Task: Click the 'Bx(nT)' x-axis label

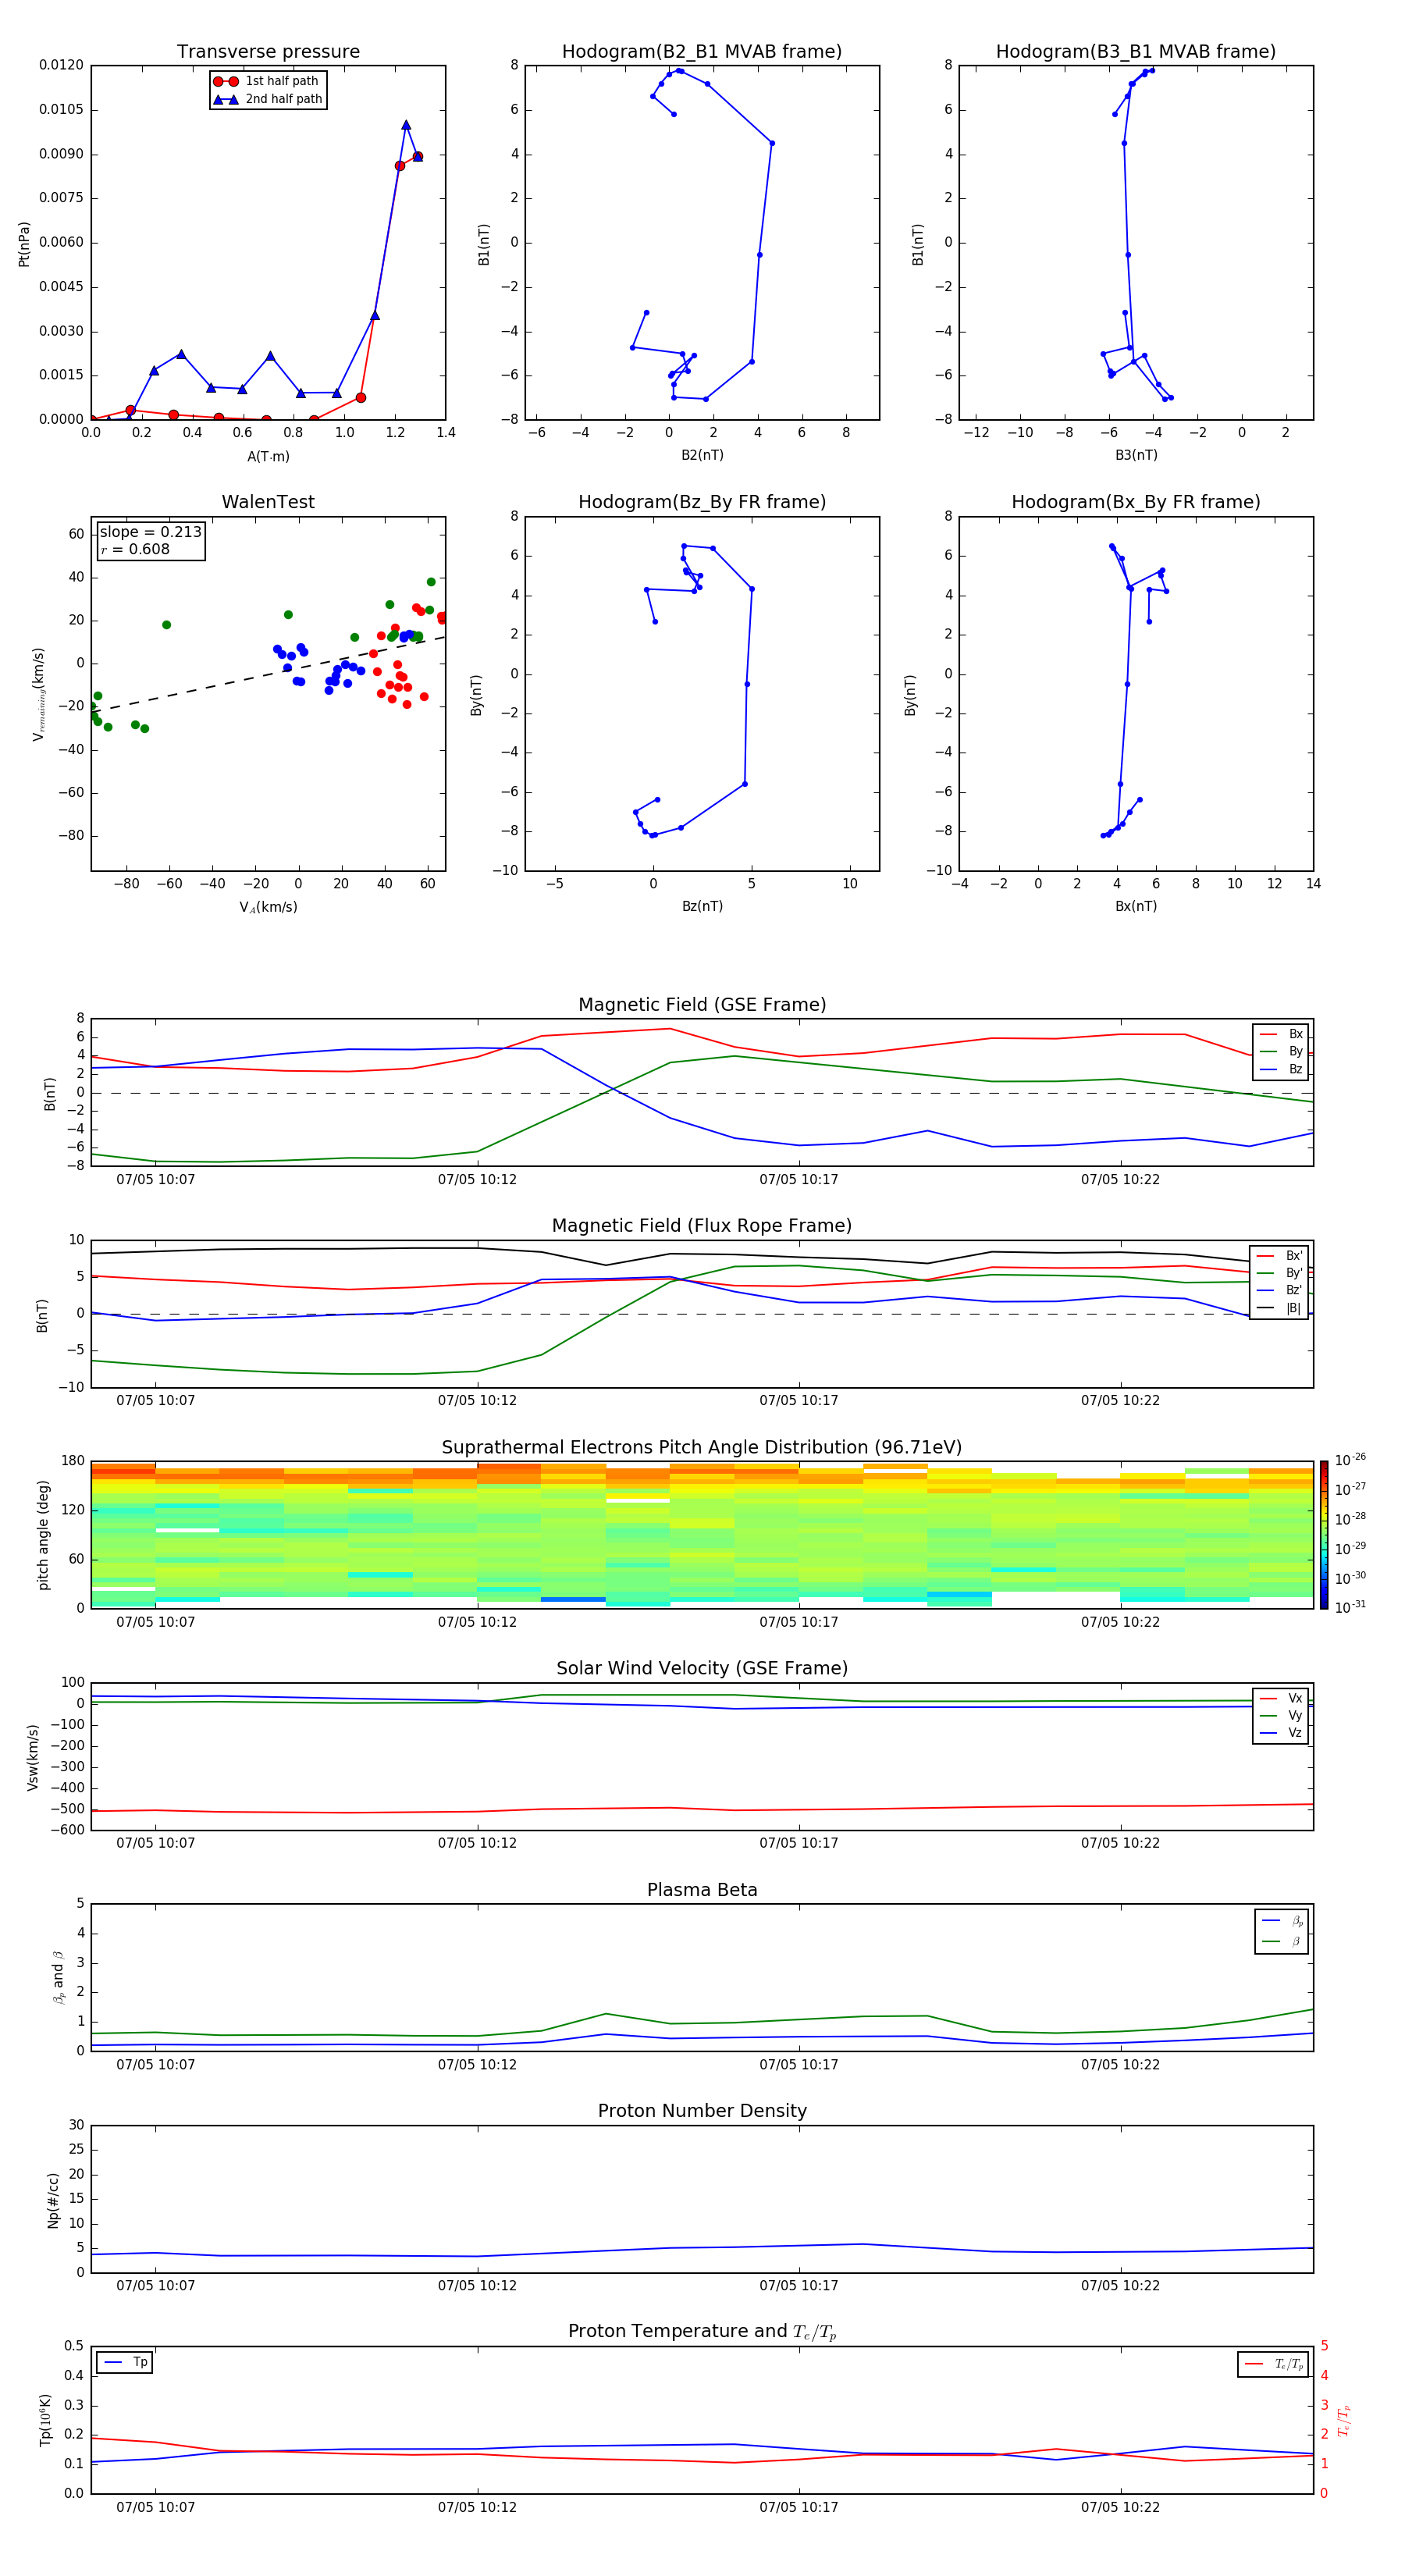Action: click(1136, 906)
